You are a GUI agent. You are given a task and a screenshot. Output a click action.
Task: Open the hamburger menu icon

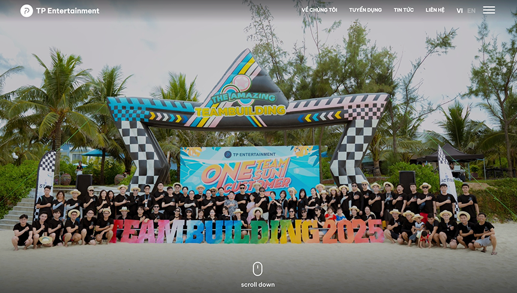click(489, 10)
